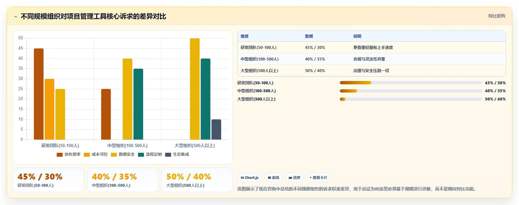The image size is (519, 205).
Task: Select the 进度 tag chip
Action: pos(294,178)
